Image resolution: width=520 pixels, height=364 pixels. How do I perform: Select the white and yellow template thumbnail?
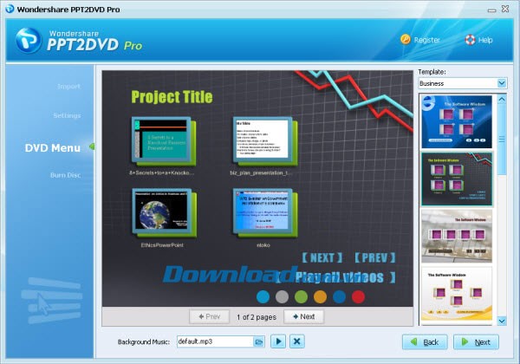[457, 294]
